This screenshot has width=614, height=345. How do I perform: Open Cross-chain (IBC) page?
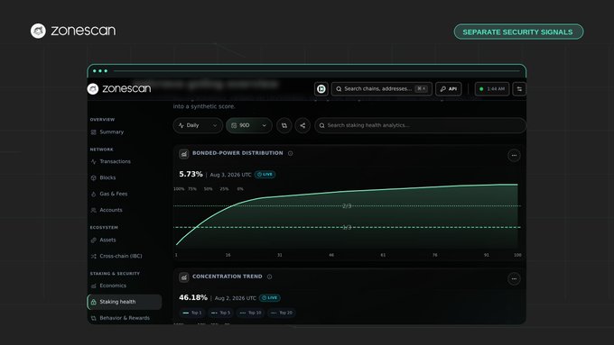pyautogui.click(x=125, y=257)
